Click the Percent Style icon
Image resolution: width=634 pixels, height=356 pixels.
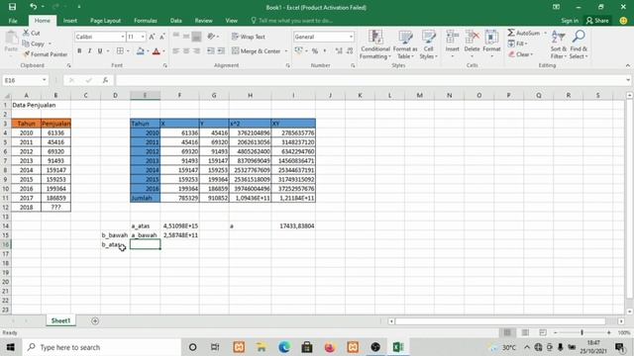315,51
